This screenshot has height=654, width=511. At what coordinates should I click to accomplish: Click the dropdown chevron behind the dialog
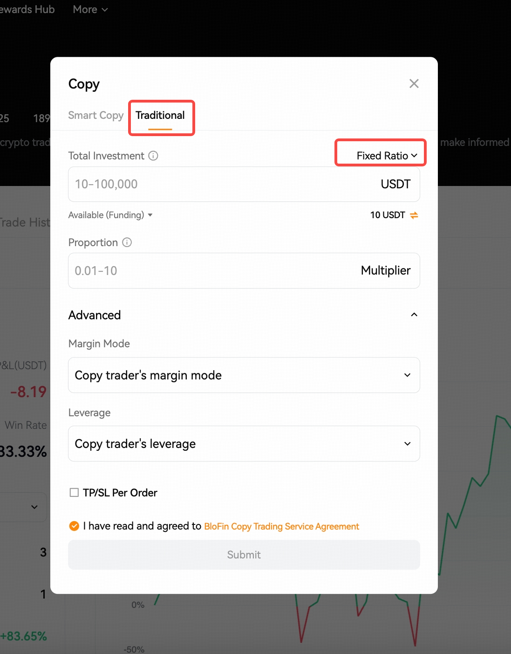click(x=34, y=507)
